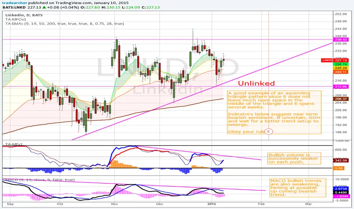Click the 212.95 support price label
The image size is (354, 209).
341,87
